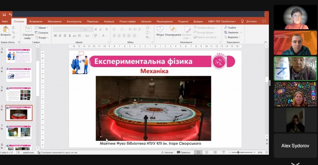Viewport: 318px width, 165px height.
Task: Open the Анімація (Animations) tab
Action: click(109, 21)
